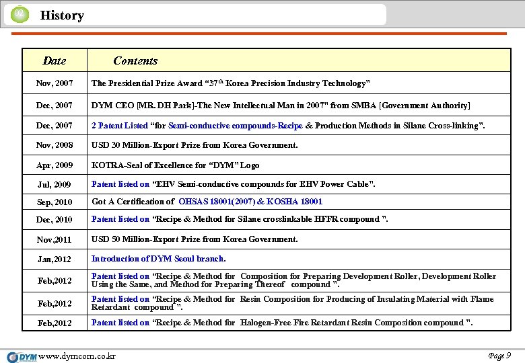Click the DYM logo in footer
Screen dimensions: 525x363
click(22, 357)
